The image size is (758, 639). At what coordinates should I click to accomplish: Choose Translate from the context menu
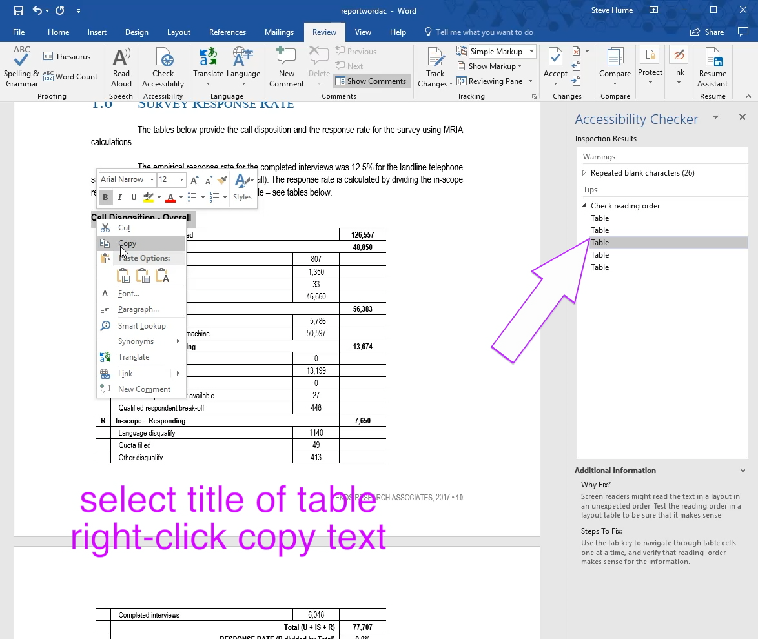(141, 357)
